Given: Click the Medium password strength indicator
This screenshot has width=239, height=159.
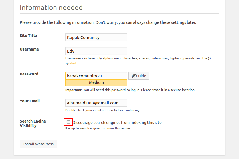Looking at the screenshot, I should [x=96, y=82].
